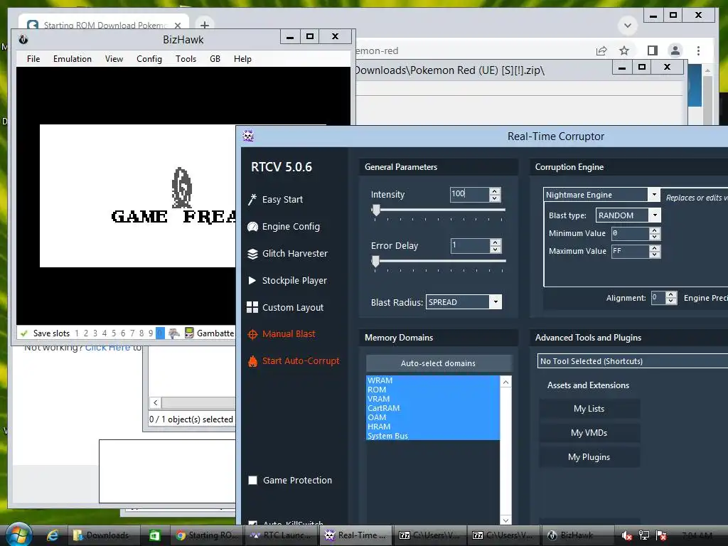This screenshot has height=546, width=728.
Task: Open Easy Start wand icon
Action: [252, 199]
